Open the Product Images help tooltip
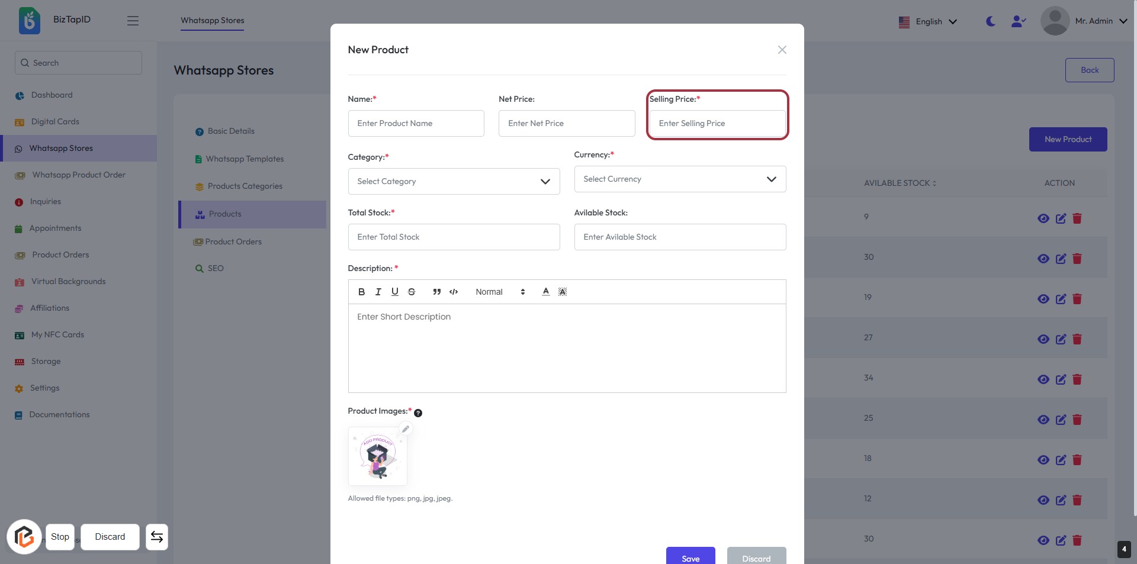This screenshot has width=1137, height=564. (x=418, y=413)
